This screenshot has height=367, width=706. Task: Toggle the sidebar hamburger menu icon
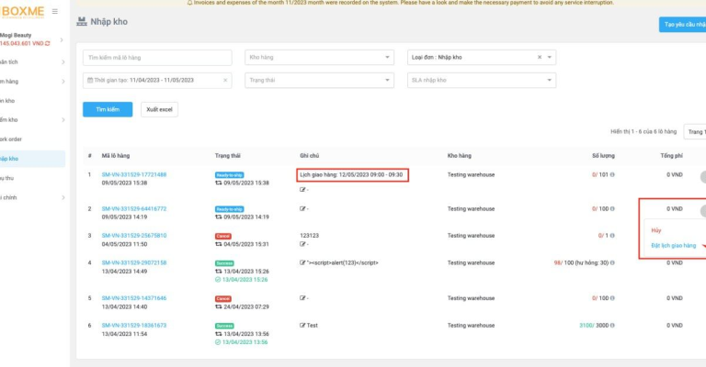click(x=55, y=12)
